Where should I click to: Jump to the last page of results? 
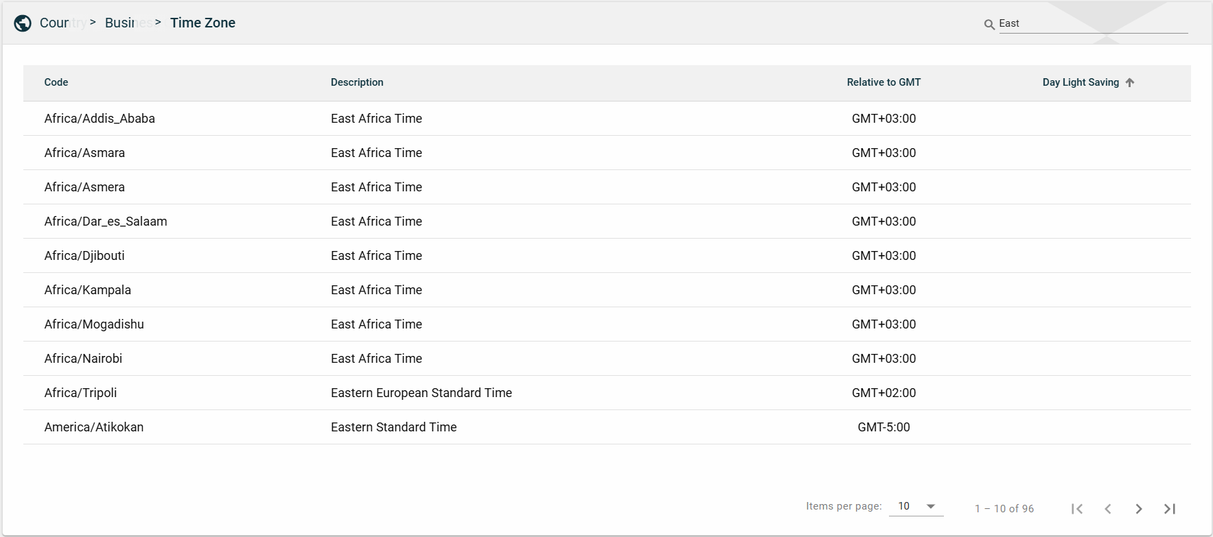tap(1170, 509)
